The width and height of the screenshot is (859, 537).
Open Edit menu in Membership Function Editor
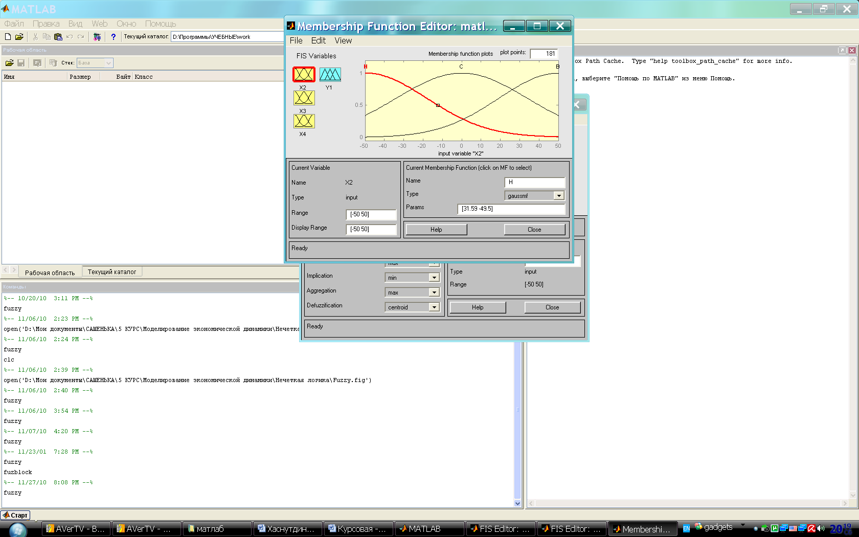319,40
